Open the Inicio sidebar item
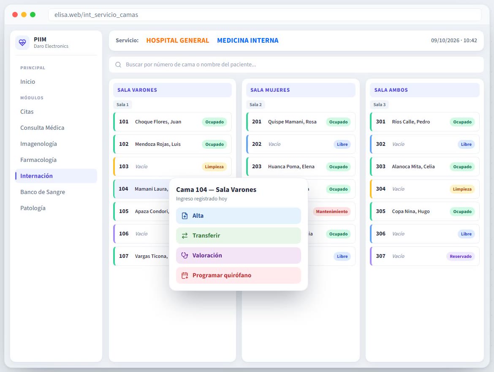The image size is (494, 372). tap(56, 82)
